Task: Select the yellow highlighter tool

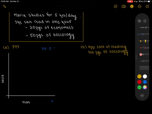Action: (x=144, y=41)
